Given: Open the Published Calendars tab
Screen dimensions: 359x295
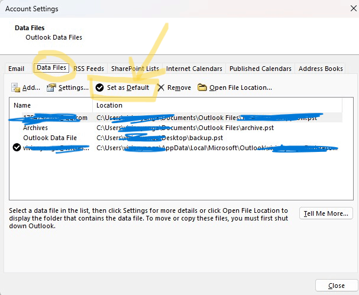Looking at the screenshot, I should pyautogui.click(x=260, y=69).
